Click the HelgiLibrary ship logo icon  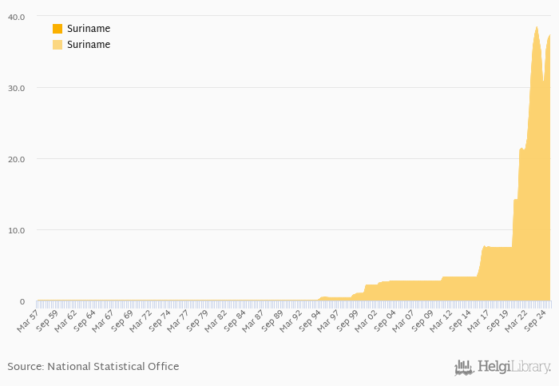[464, 368]
